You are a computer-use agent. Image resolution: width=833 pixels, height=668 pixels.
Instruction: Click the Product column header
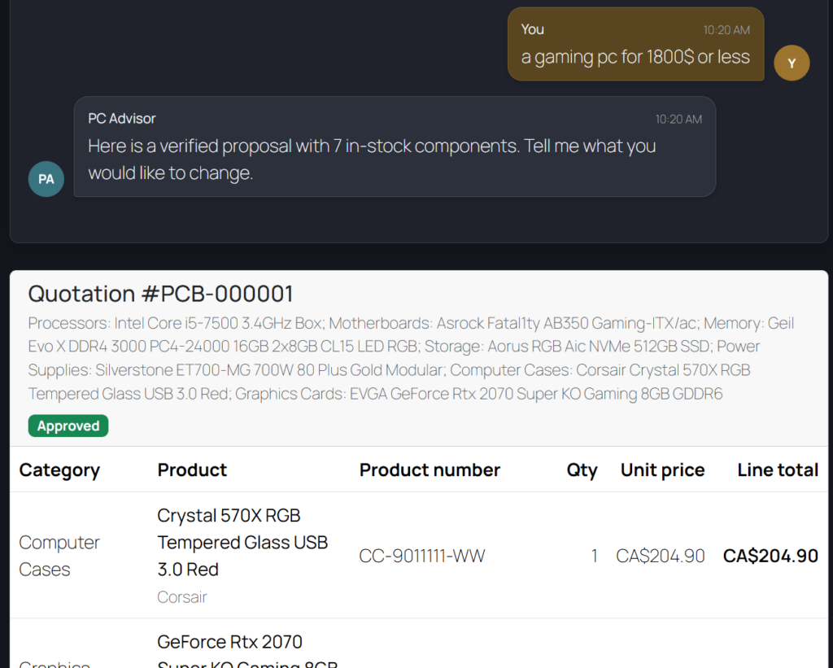click(x=192, y=469)
